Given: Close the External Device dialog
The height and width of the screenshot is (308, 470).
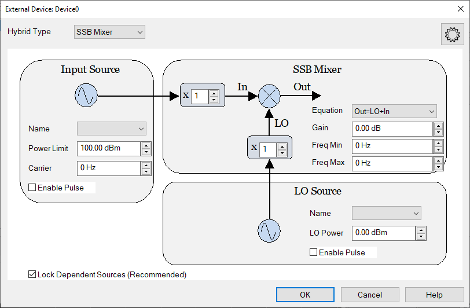Looking at the screenshot, I should point(461,9).
